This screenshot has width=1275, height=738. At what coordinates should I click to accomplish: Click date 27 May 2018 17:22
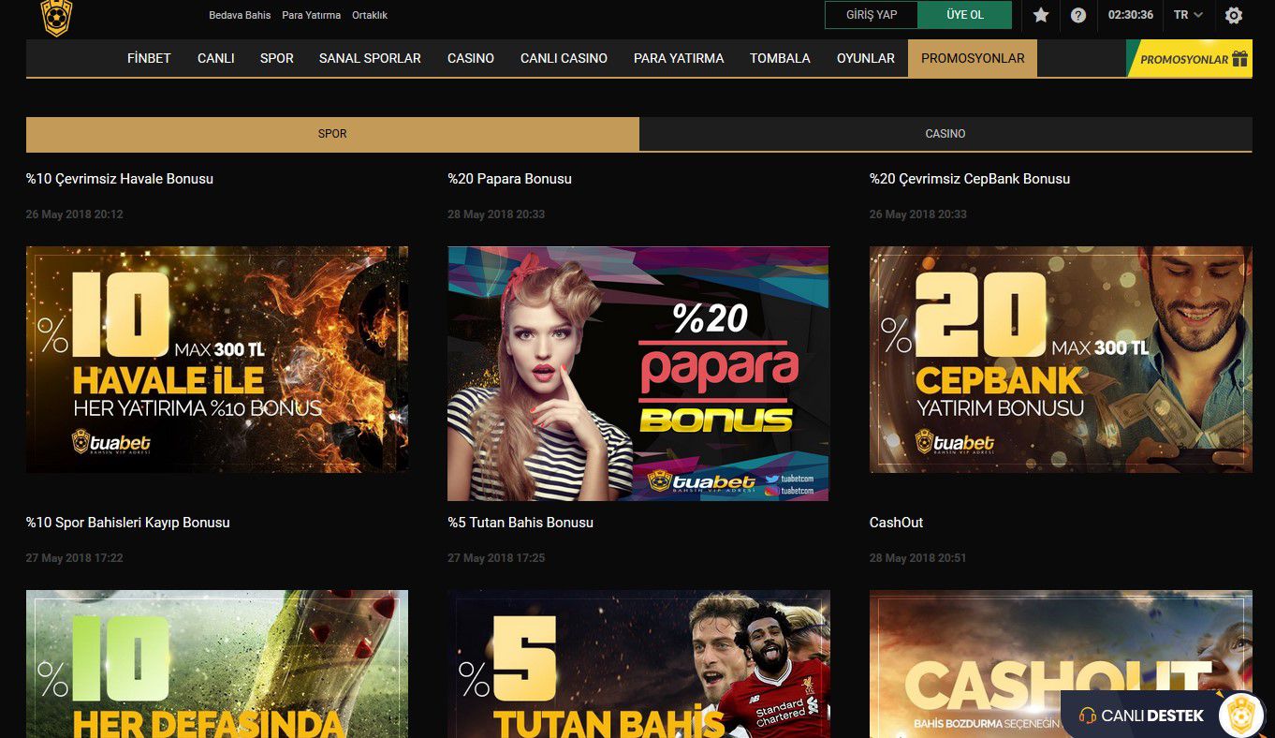pos(75,558)
